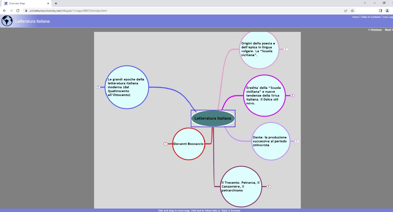The image size is (393, 212).
Task: Open the browser side panel icon
Action: click(x=380, y=11)
